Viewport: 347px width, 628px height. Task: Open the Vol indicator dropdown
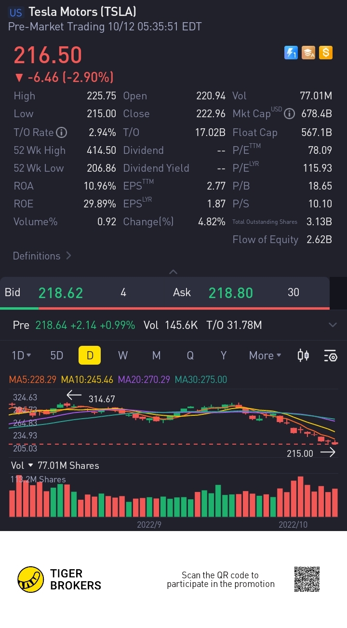(x=22, y=465)
